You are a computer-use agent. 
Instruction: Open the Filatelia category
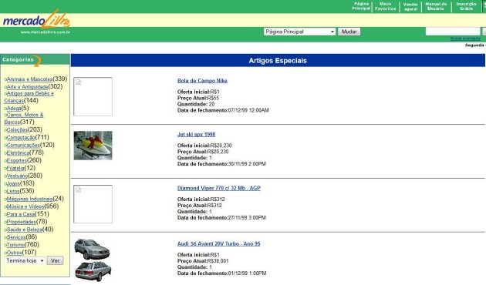click(x=15, y=169)
